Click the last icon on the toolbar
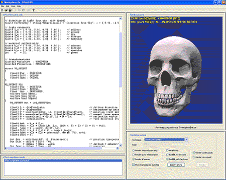Viewport: 226px width, 180px height. [34, 10]
